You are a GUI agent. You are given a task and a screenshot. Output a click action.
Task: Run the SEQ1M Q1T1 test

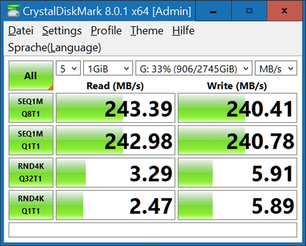tap(31, 140)
